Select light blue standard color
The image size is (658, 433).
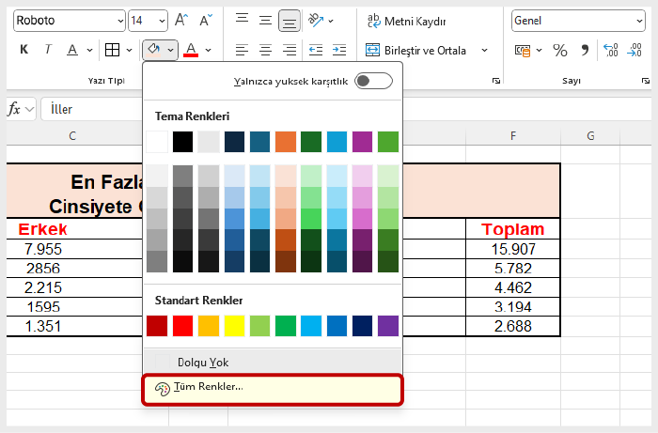(x=311, y=326)
